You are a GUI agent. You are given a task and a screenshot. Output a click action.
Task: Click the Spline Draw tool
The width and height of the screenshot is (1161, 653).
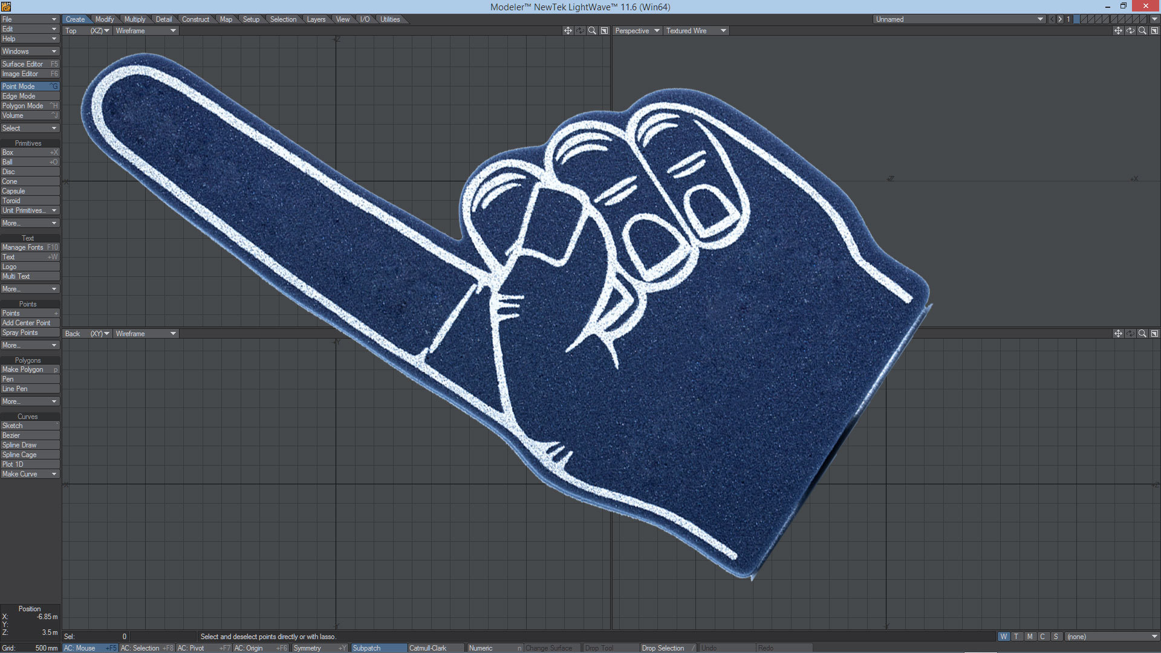(x=30, y=445)
